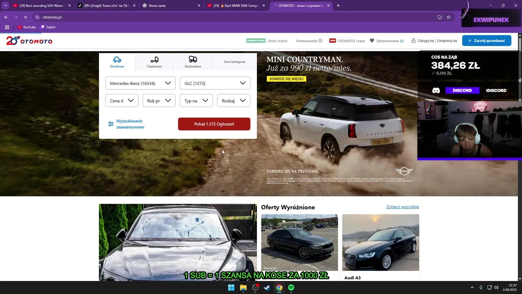522x294 pixels.
Task: Open the Mercedes-Benz make dropdown
Action: 140,83
